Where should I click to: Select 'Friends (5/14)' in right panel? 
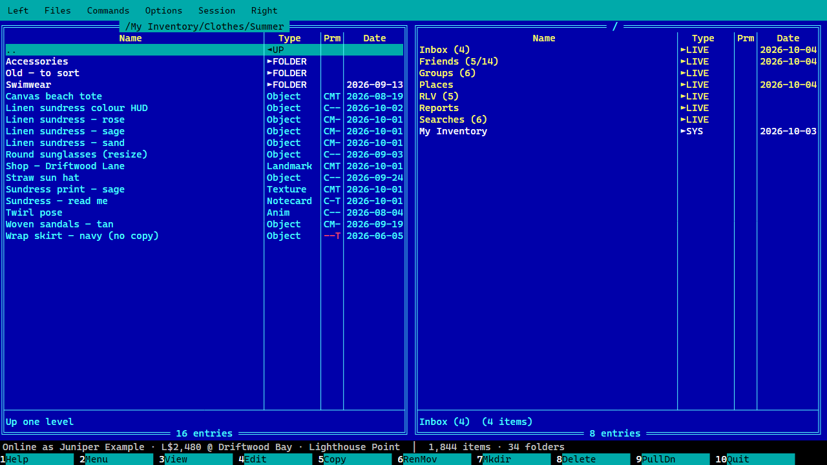coord(618,61)
